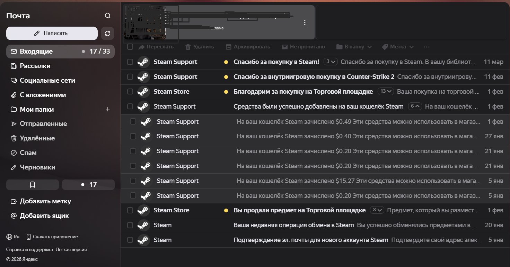The height and width of the screenshot is (267, 510).
Task: Click Steam avatar on Counter-Strike 2 message
Action: coord(143,77)
